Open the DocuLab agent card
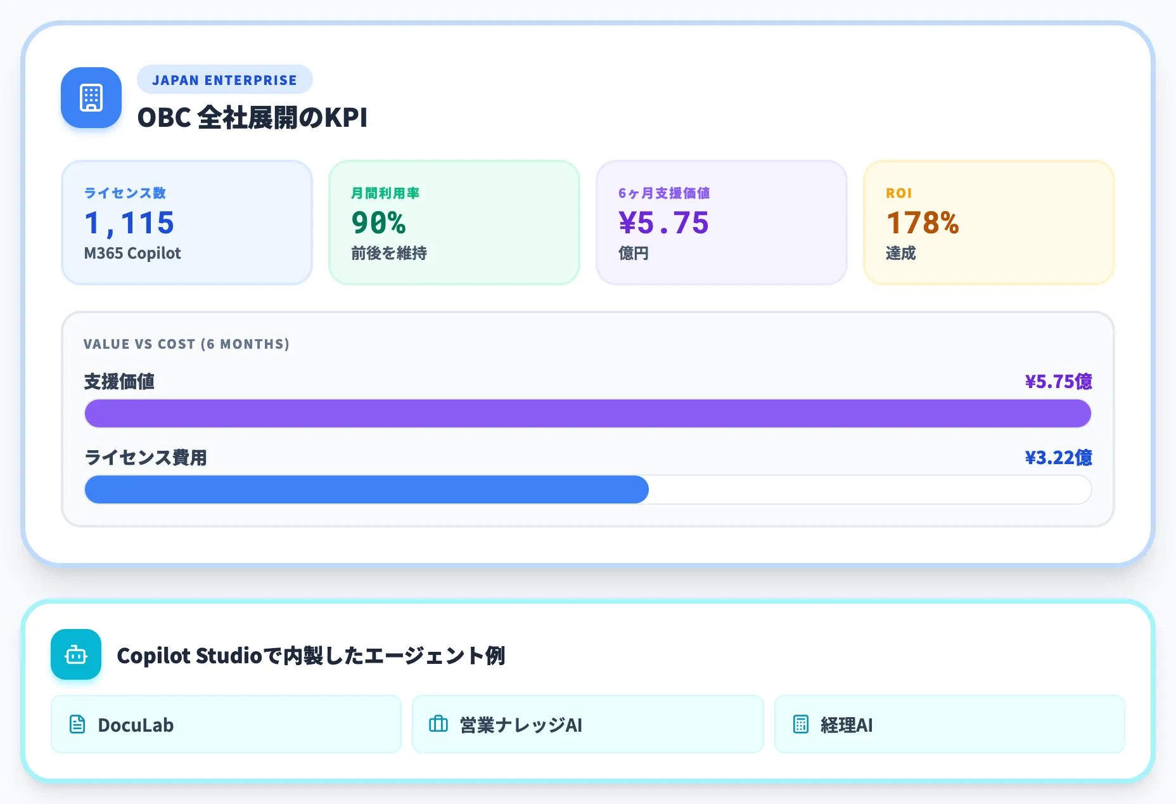This screenshot has width=1176, height=804. pos(226,724)
